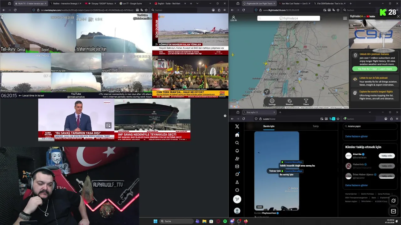Image resolution: width=401 pixels, height=225 pixels.
Task: Switch to Iran War Cost Tracker tab
Action: (295, 3)
